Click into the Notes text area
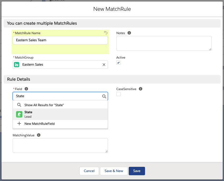The height and width of the screenshot is (181, 224). 164,43
